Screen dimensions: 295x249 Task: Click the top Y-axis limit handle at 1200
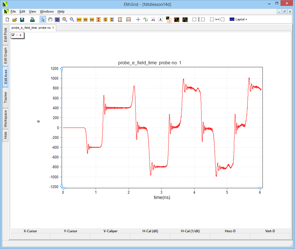tap(62, 69)
